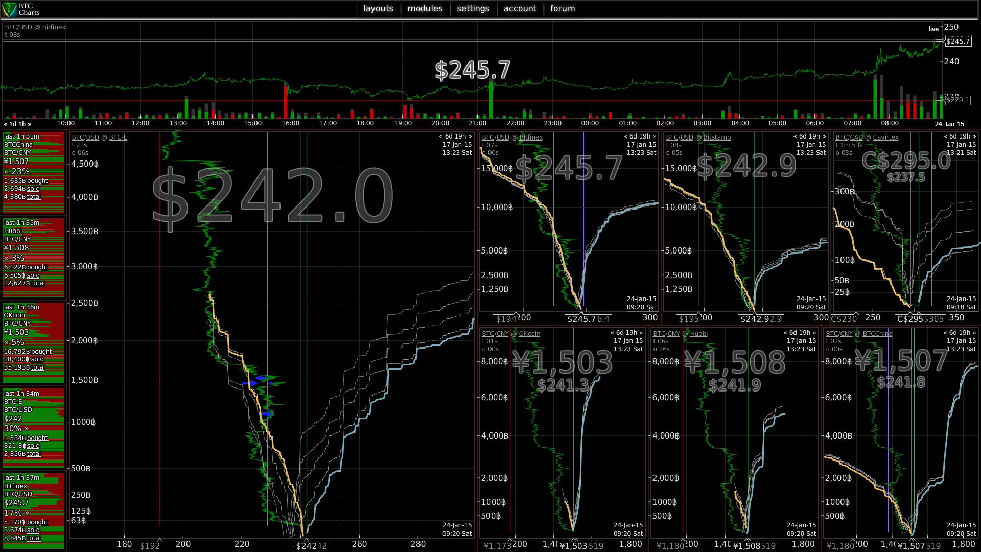Screen dimensions: 981x552
Task: Click 'total' link in the OKcoin panel
Action: pos(38,367)
